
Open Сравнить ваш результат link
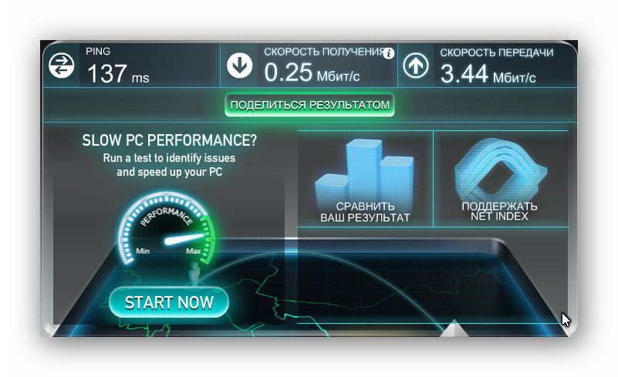coord(365,212)
